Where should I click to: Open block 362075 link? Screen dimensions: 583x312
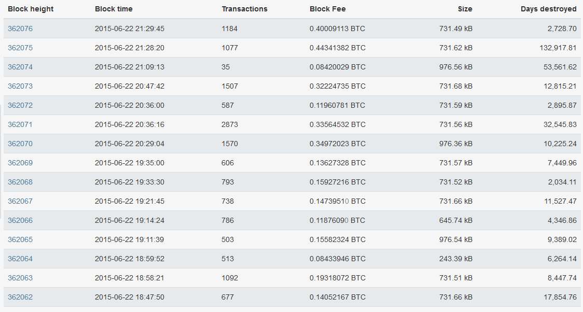click(x=20, y=48)
